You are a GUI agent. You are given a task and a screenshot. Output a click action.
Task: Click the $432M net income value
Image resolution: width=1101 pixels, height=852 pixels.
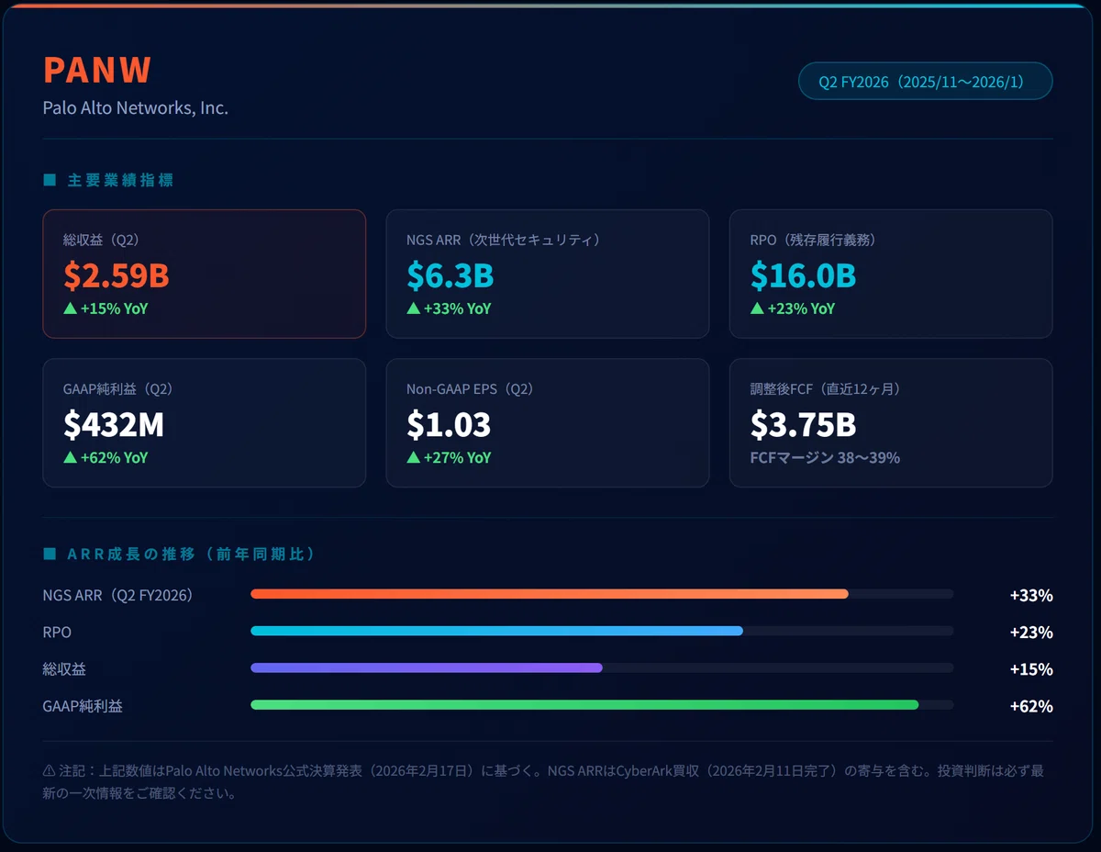click(x=114, y=424)
